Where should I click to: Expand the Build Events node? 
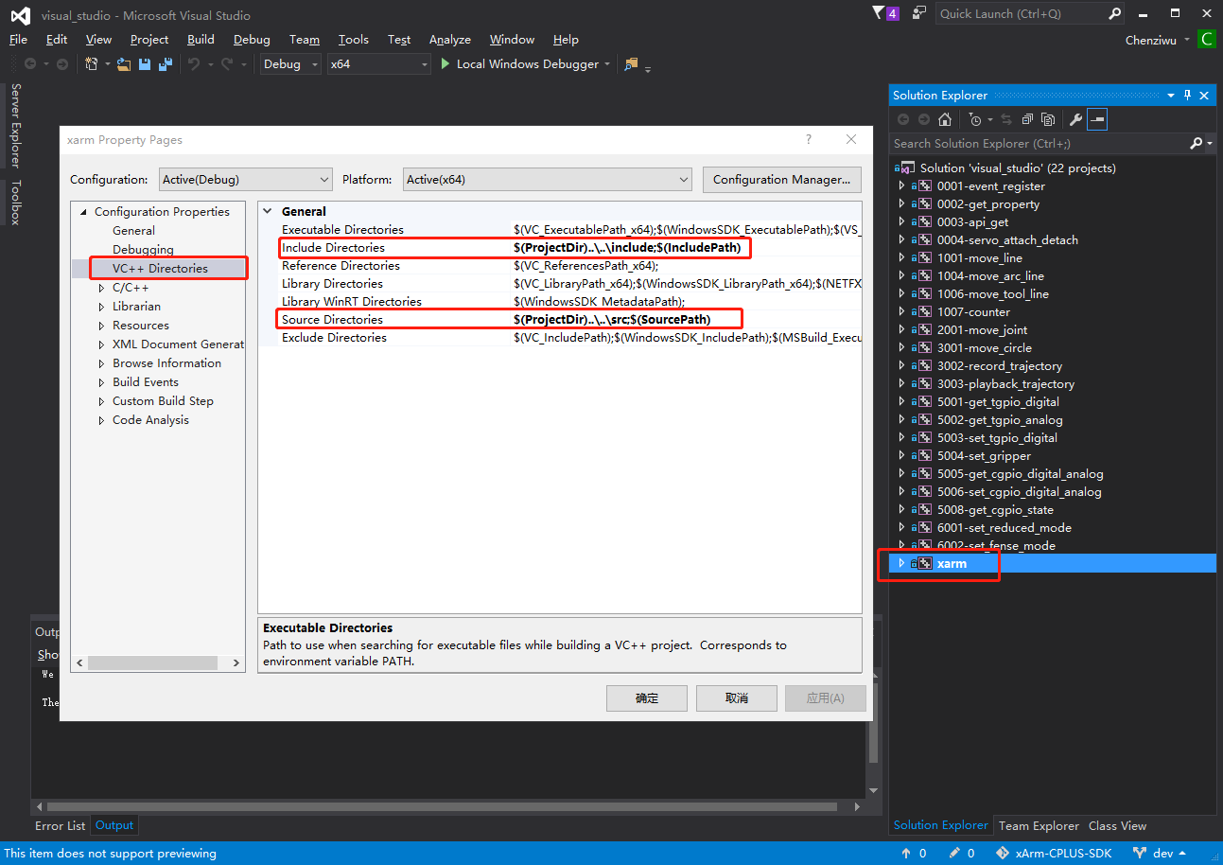(x=102, y=381)
